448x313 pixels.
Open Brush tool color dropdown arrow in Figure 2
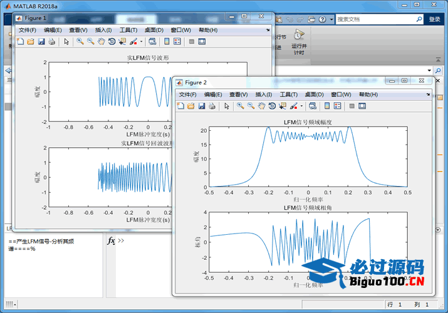(x=302, y=106)
